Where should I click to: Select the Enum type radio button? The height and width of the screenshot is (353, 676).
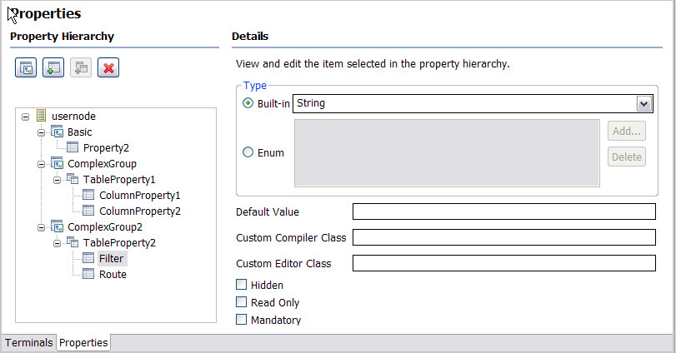coord(248,152)
